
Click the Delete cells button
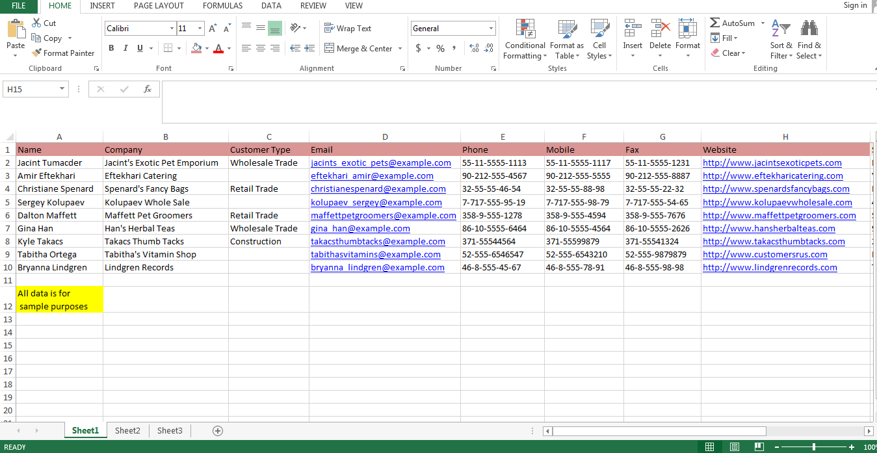(x=660, y=40)
